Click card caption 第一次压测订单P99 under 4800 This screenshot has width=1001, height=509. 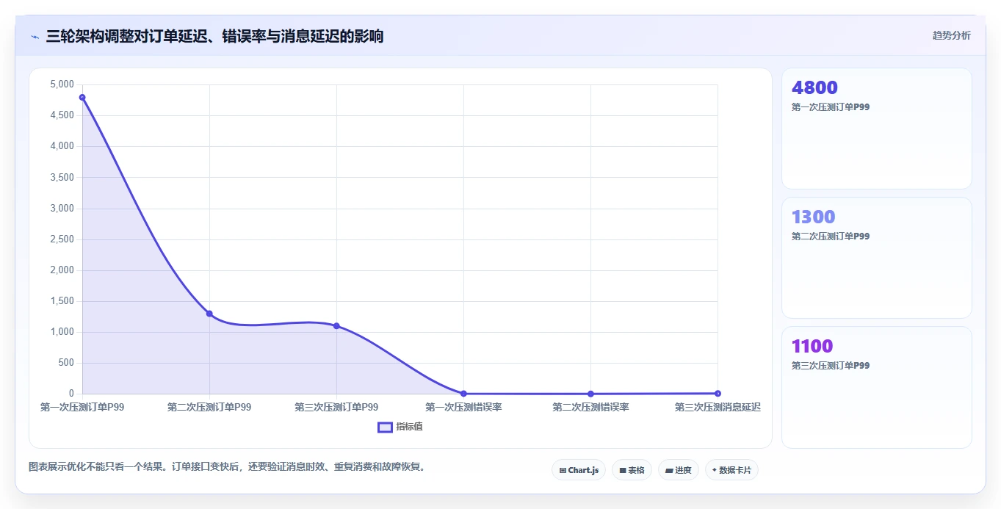[831, 107]
